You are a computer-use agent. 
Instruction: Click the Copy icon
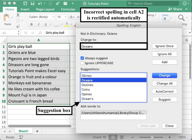(x=18, y=21)
